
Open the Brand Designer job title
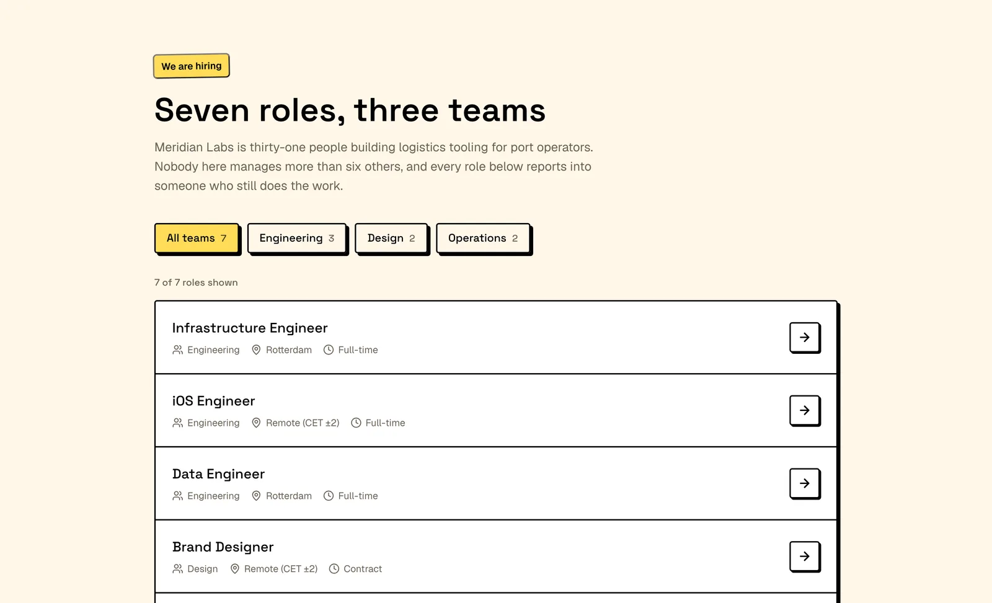coord(223,547)
